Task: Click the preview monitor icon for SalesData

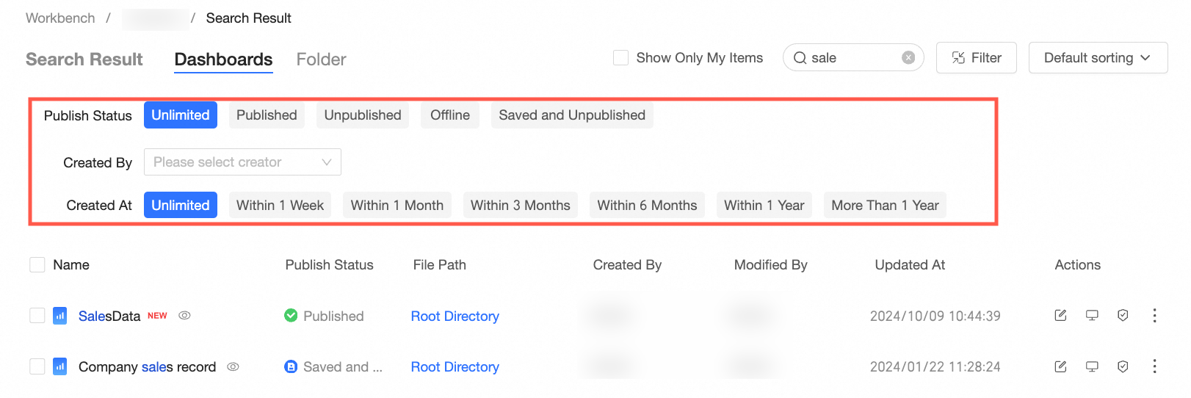Action: (1092, 315)
